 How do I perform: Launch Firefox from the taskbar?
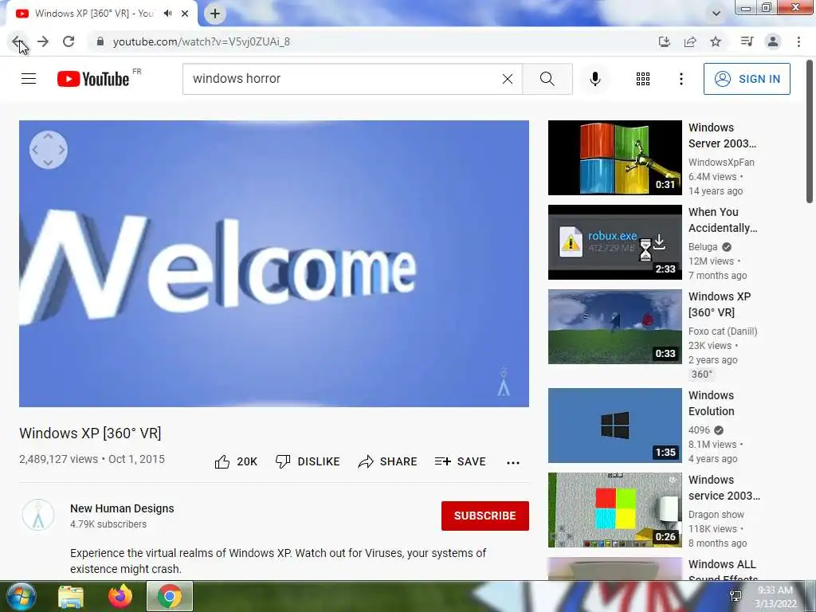click(x=120, y=596)
